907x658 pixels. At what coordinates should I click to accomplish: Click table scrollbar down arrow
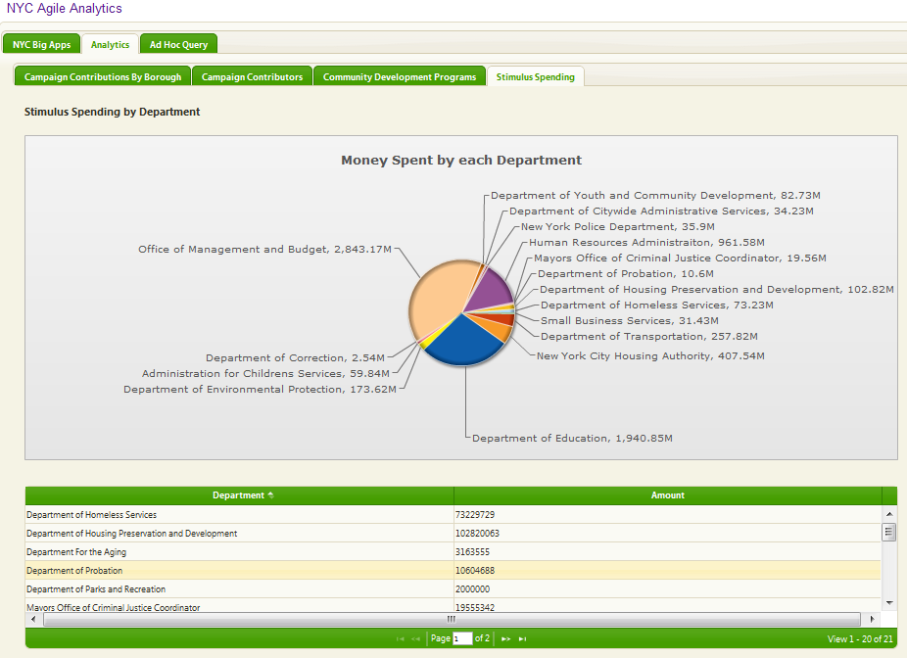coord(889,603)
